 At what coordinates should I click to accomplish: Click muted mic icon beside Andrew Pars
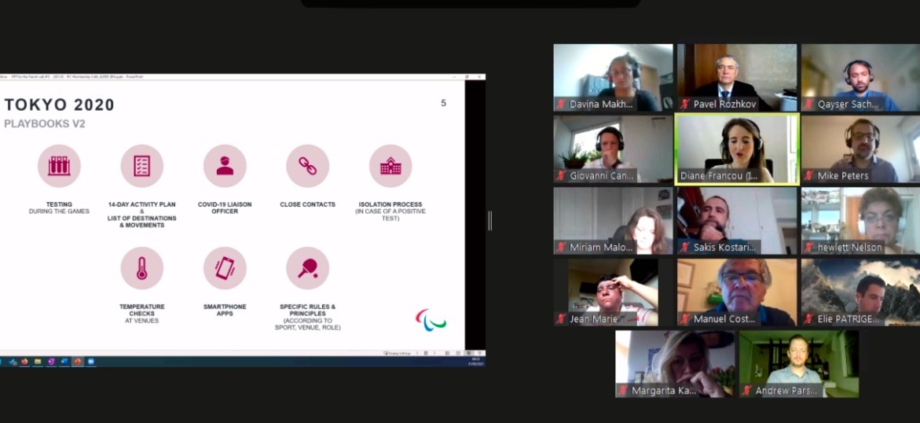tap(747, 391)
